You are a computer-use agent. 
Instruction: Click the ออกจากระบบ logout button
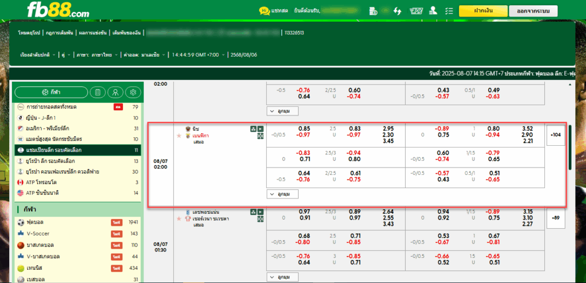[533, 11]
